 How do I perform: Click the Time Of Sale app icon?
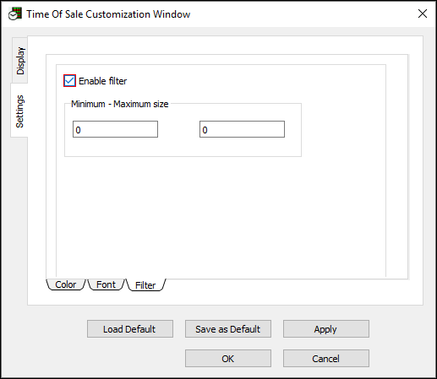click(x=15, y=14)
